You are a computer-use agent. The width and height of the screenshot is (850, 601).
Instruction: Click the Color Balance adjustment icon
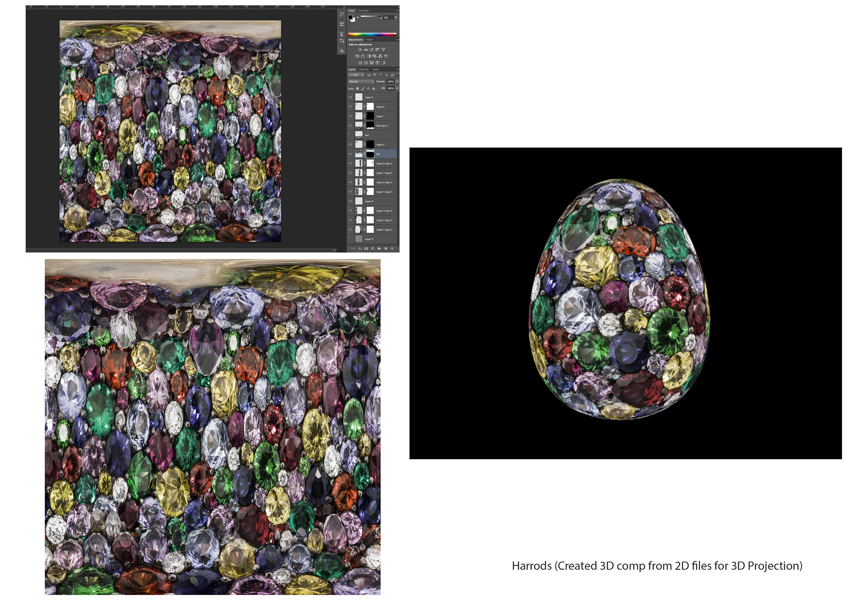point(363,56)
